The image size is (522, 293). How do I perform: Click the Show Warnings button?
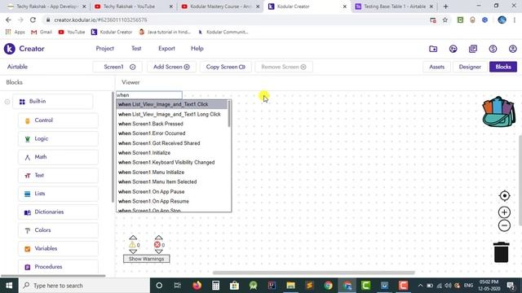pyautogui.click(x=147, y=259)
